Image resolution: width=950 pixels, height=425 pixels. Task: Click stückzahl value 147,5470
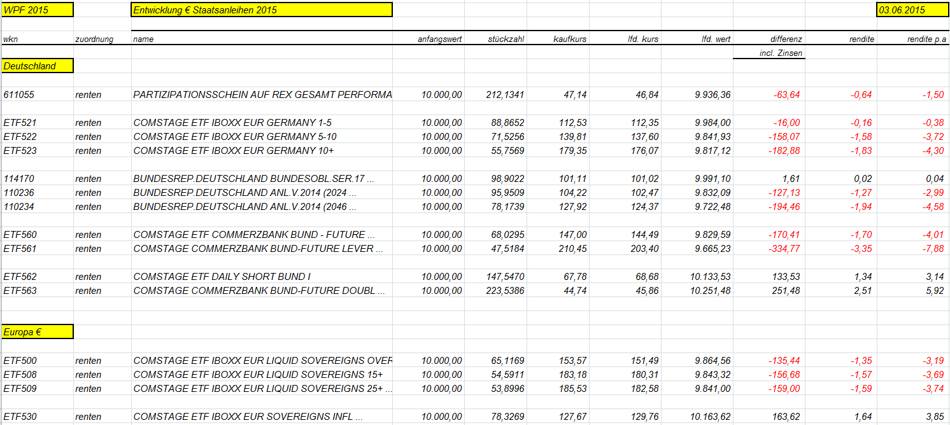point(496,277)
